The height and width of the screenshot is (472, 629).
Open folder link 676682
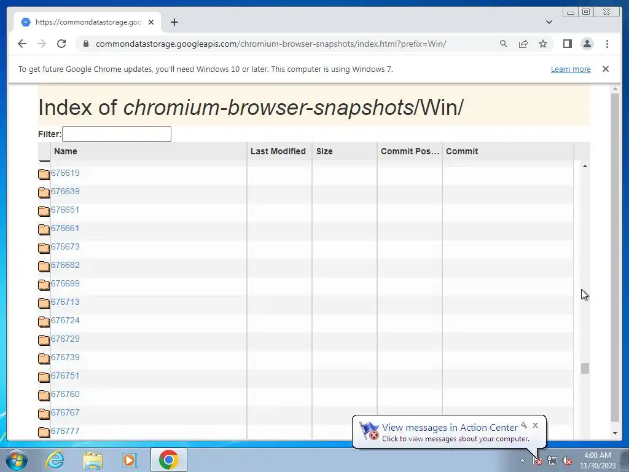(65, 265)
